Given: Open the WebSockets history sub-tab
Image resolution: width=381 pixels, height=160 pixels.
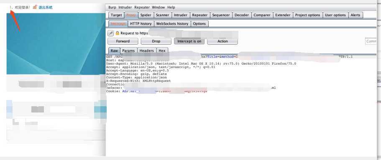Looking at the screenshot, I should [x=172, y=24].
